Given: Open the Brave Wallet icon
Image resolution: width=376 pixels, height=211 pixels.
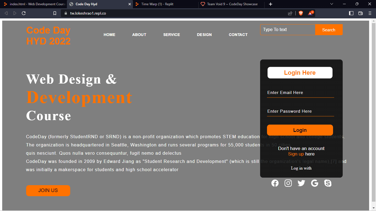Looking at the screenshot, I should point(361,13).
